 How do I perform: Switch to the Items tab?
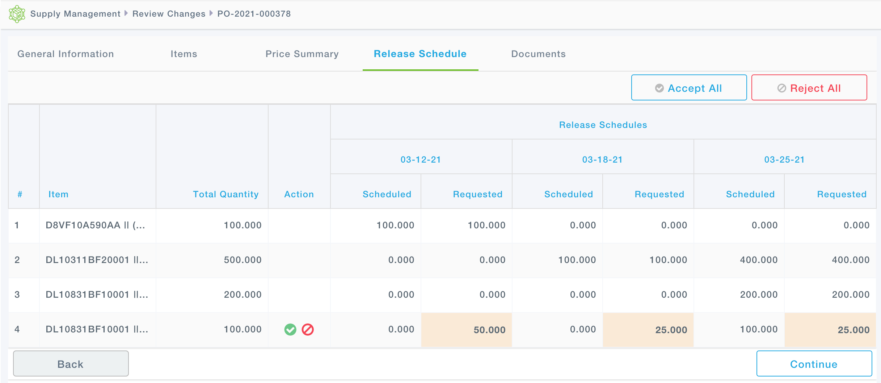(184, 54)
